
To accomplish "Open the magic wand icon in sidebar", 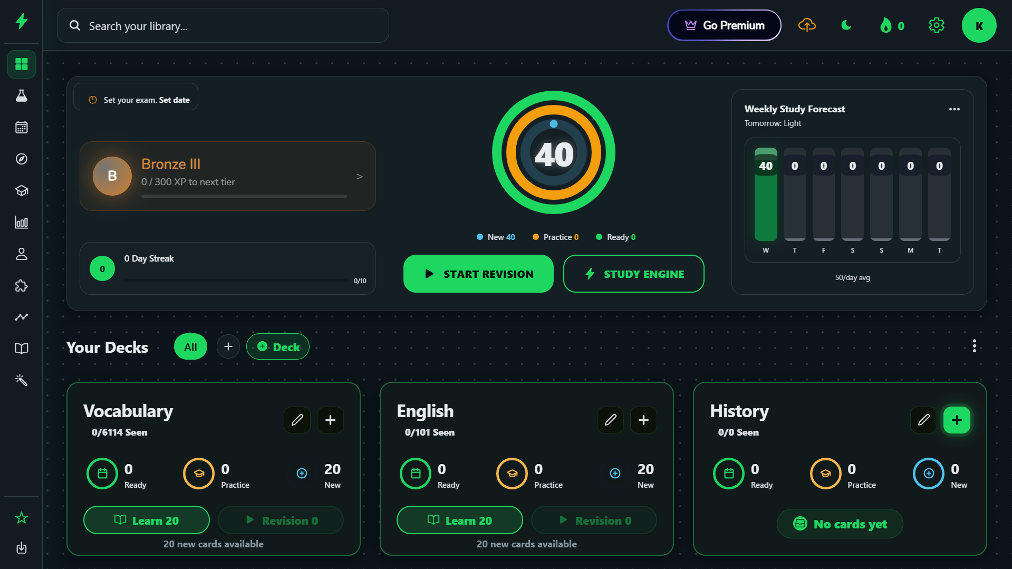I will click(x=22, y=380).
